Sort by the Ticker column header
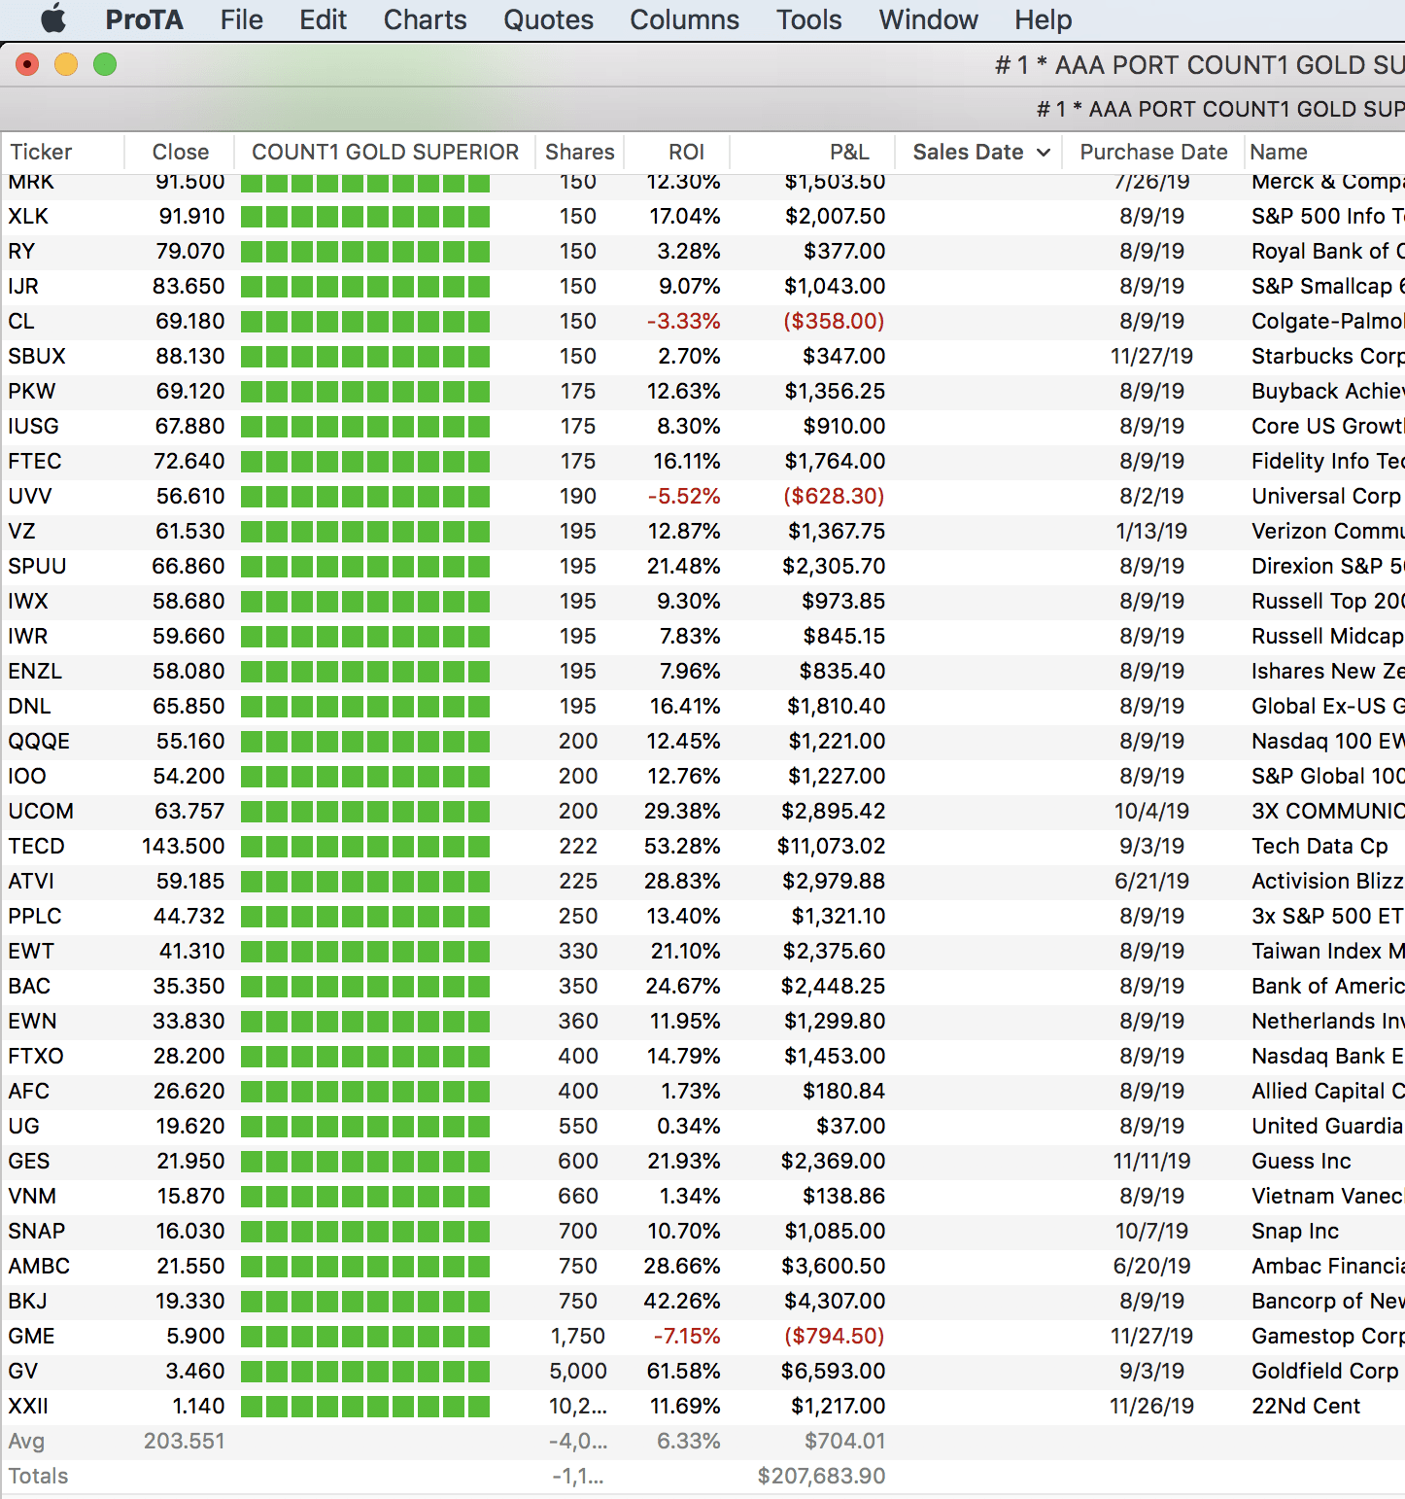This screenshot has height=1499, width=1405. coord(41,152)
